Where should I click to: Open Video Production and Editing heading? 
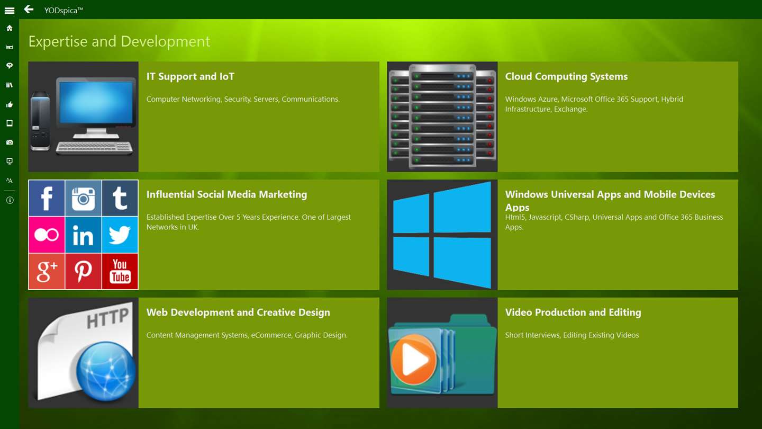click(573, 312)
